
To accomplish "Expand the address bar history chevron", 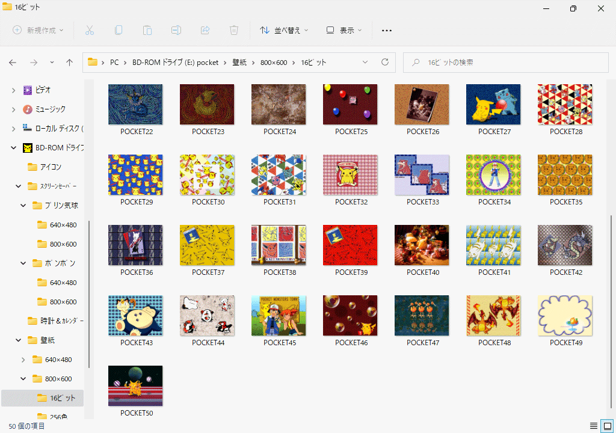I will (x=365, y=62).
